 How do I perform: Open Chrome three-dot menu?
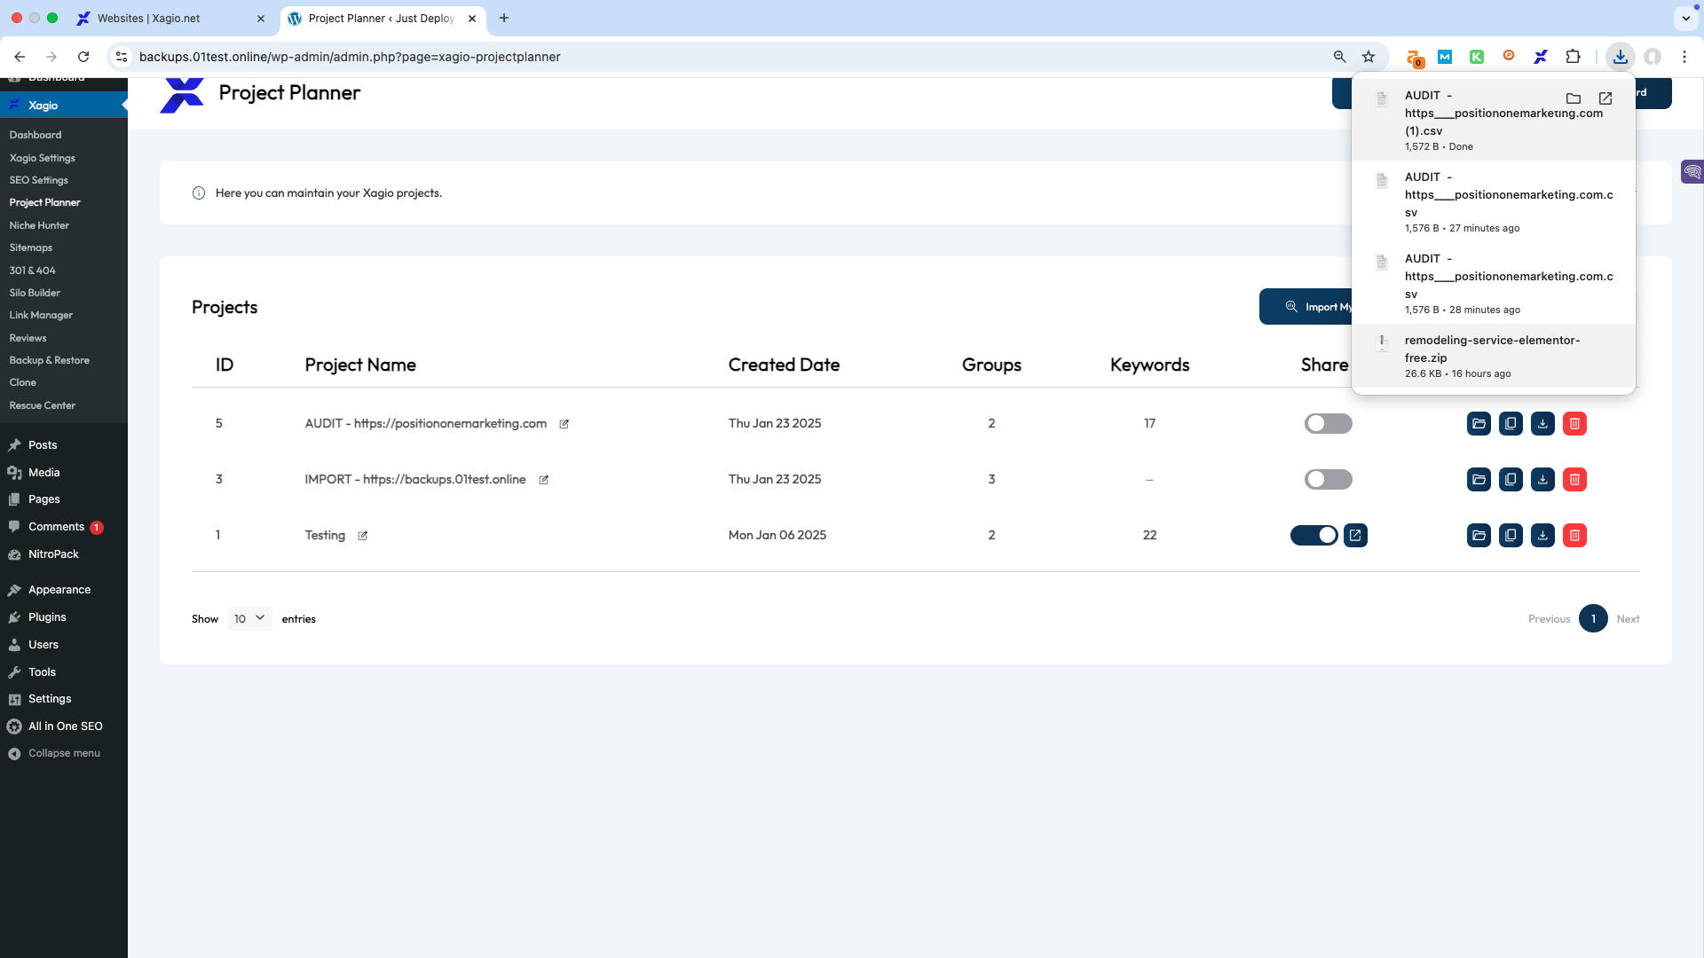click(x=1684, y=57)
